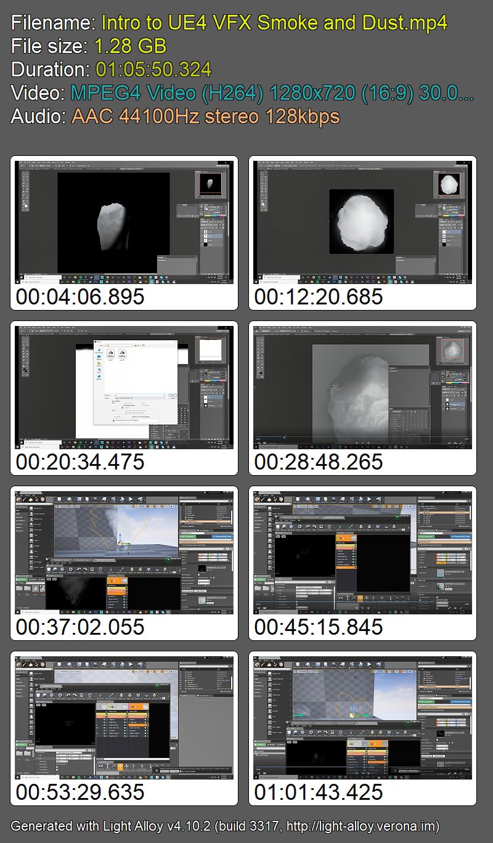Click the timestamp 00:37:02.055

80,627
